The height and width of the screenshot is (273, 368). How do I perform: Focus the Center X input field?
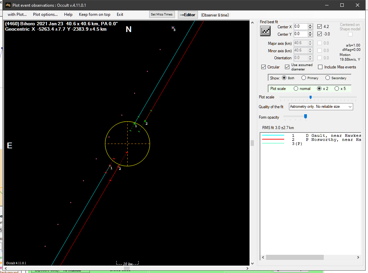[x=300, y=27]
